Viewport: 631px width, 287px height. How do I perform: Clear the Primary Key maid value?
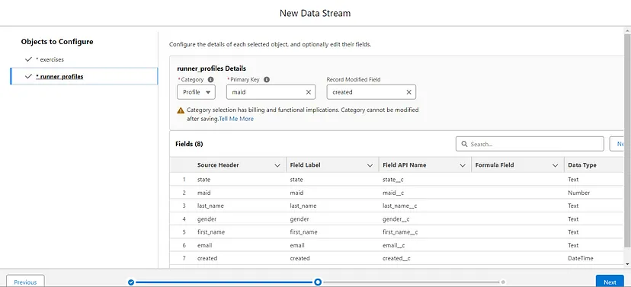click(308, 92)
